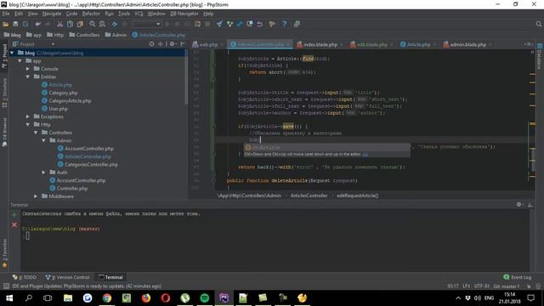544x306 pixels.
Task: Expand the Middleware folder
Action: (x=36, y=196)
